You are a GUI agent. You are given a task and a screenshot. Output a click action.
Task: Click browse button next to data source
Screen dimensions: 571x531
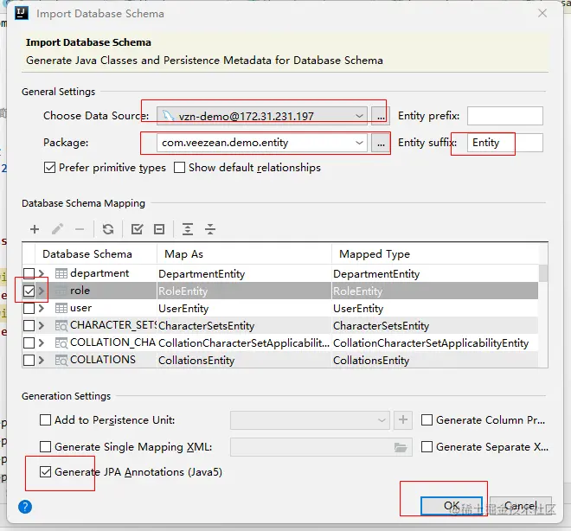click(x=381, y=117)
